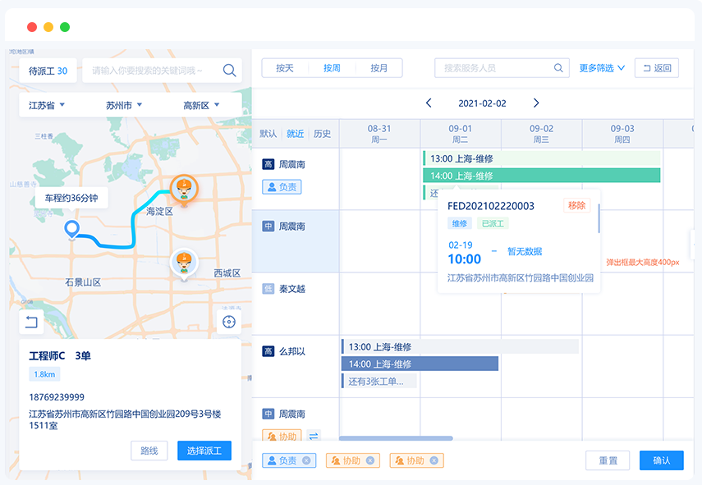The width and height of the screenshot is (702, 485).
Task: Remove the 负责 tag via its x icon
Action: [x=306, y=460]
